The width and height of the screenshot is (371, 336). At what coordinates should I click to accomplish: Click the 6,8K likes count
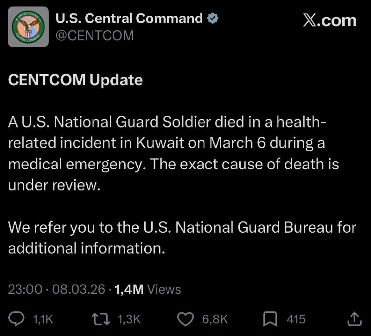point(215,319)
